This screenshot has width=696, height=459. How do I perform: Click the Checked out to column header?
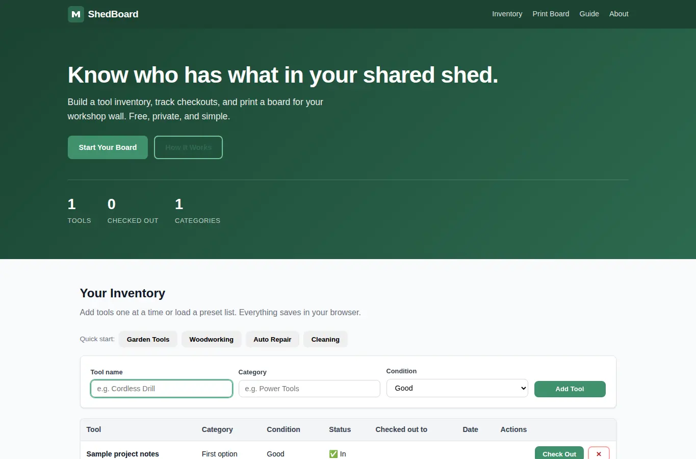click(x=401, y=429)
